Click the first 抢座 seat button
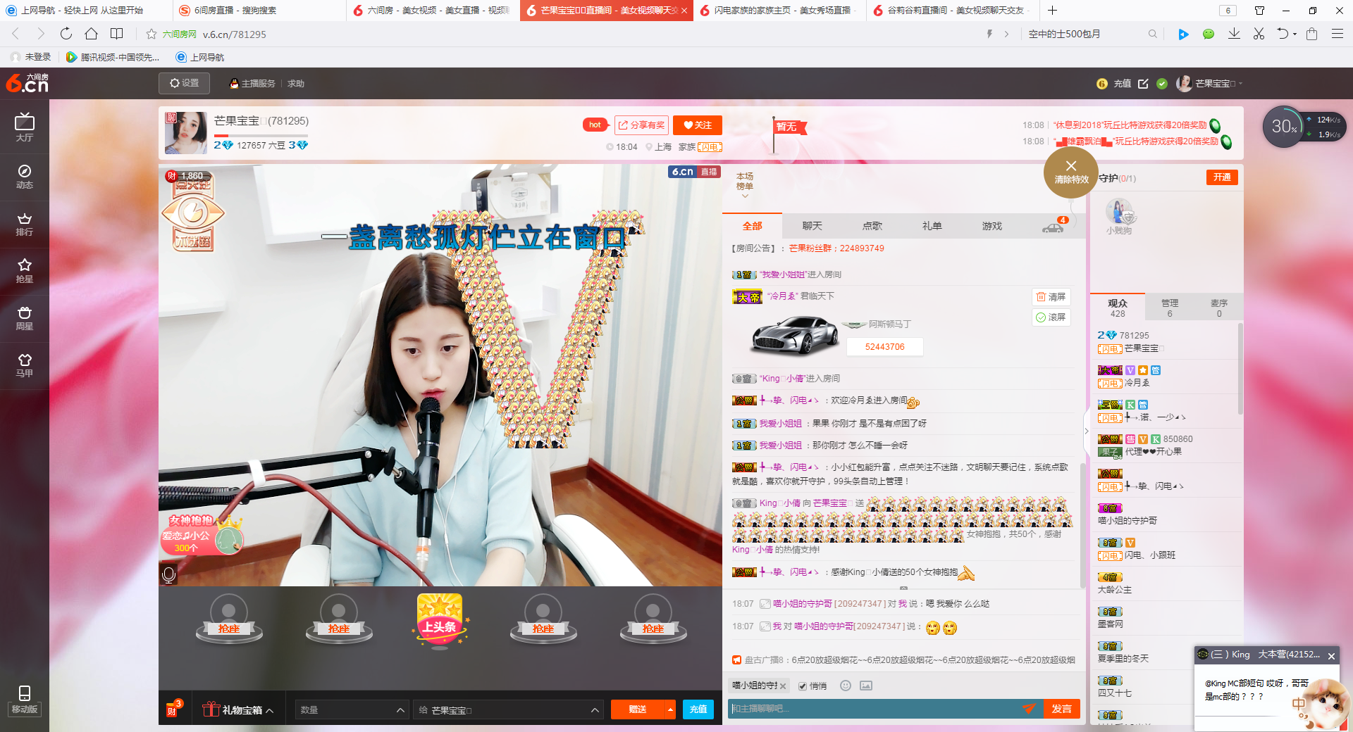 pos(229,629)
